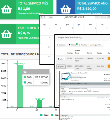This screenshot has height=120, width=110.
Task: Open the Filtros button in order listing
Action: coord(72,45)
